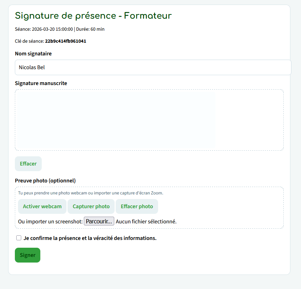Screen dimensions: 301x289
Task: Tick the presence confirmation checkbox
Action: [19, 238]
